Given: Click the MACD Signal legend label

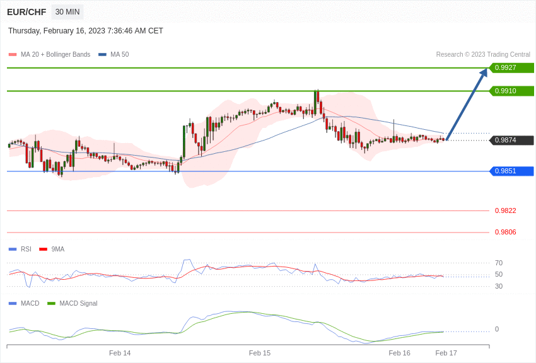Looking at the screenshot, I should pos(78,303).
